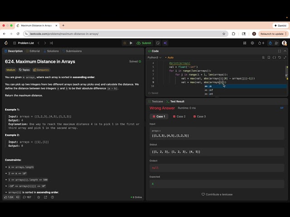Star this problem at the bottom bar
The height and width of the screenshot is (217, 290).
pos(39,197)
